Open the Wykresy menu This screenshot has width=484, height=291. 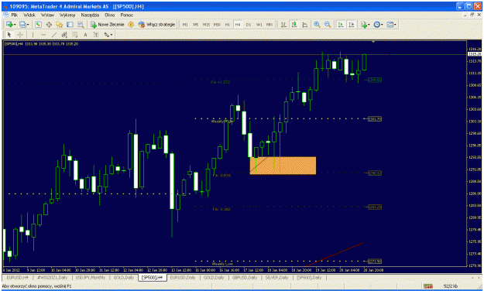pos(67,15)
